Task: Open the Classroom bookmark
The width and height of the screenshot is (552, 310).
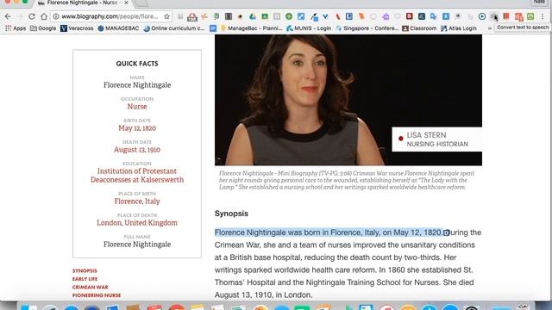Action: [419, 28]
